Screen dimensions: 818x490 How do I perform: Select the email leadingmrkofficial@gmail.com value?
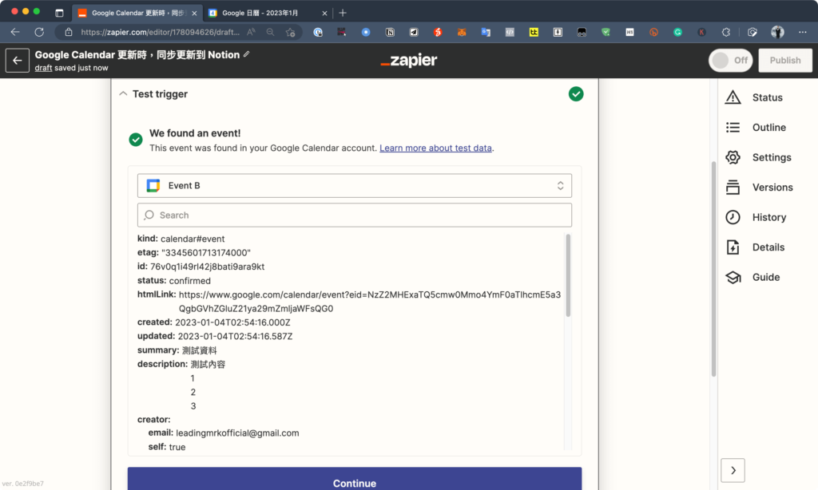[x=237, y=433]
